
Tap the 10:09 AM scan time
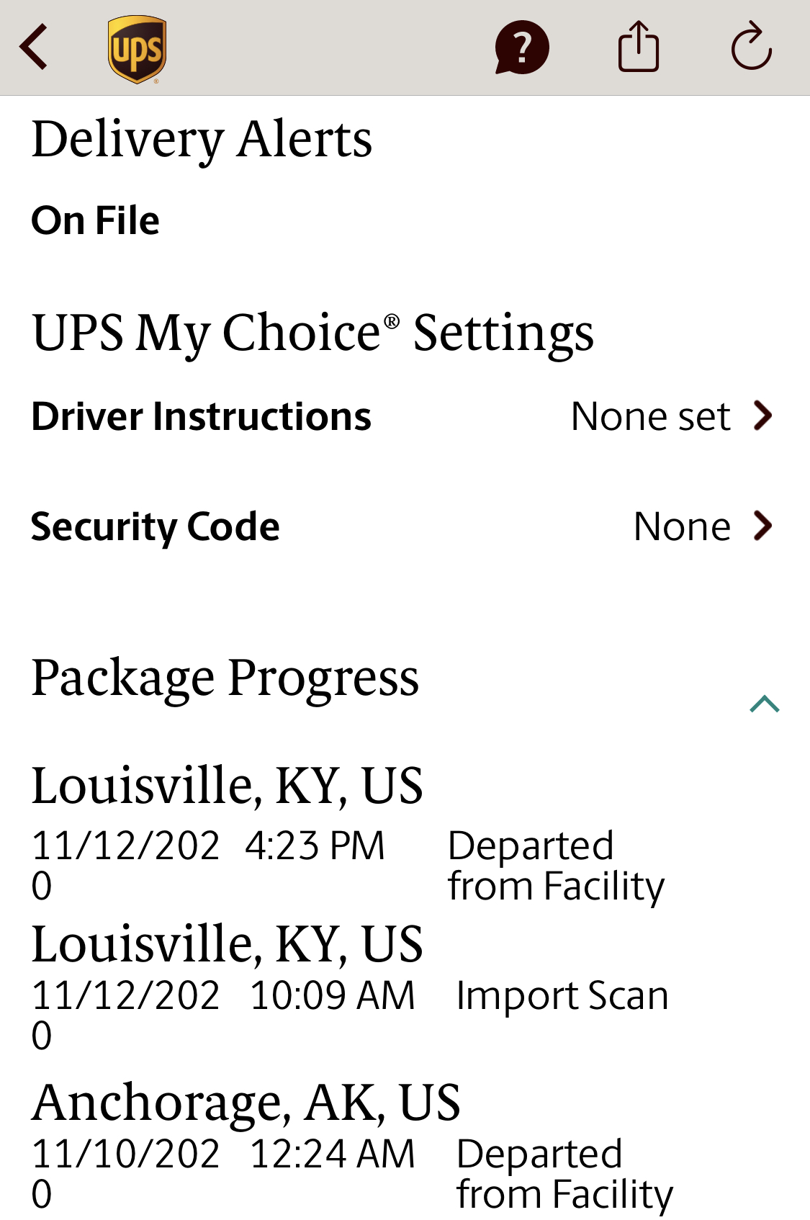[332, 995]
